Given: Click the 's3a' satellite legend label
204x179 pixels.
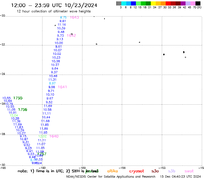Looking at the screenshot, I should click(x=155, y=171).
